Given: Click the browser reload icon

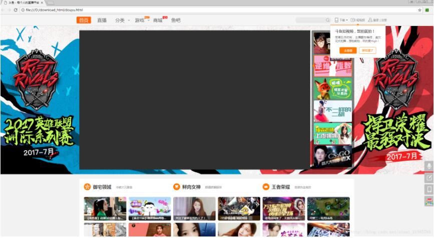Looking at the screenshot, I should pyautogui.click(x=16, y=10).
